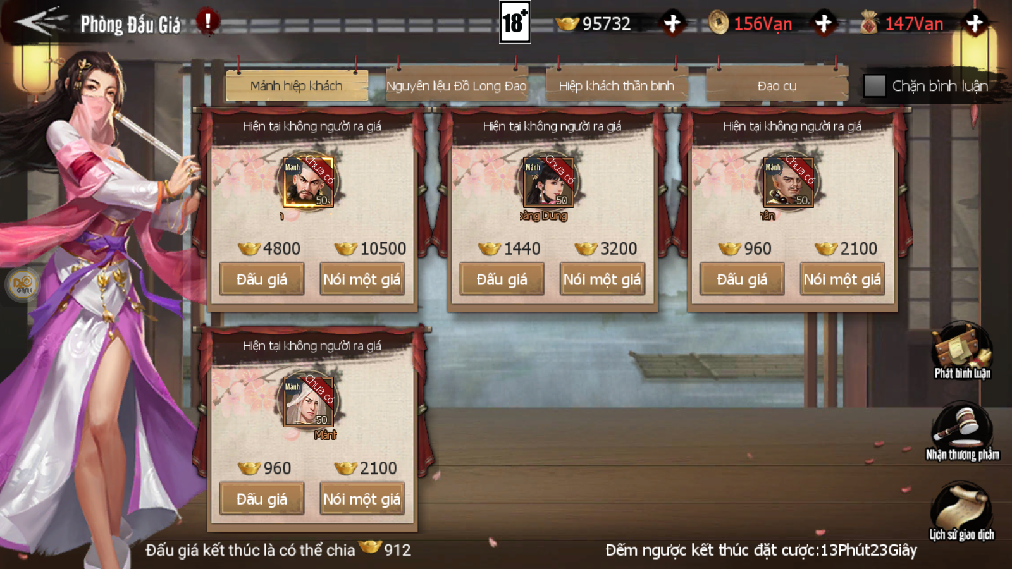Add coins with plus beside 156Vạn
Viewport: 1012px width, 569px height.
[824, 23]
